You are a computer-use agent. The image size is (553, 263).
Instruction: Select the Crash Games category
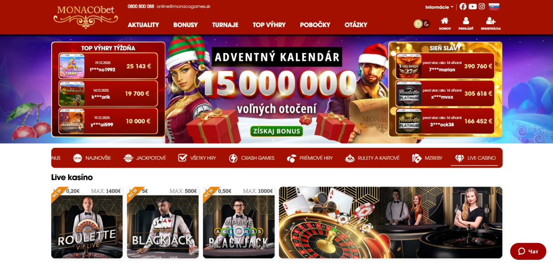[252, 158]
